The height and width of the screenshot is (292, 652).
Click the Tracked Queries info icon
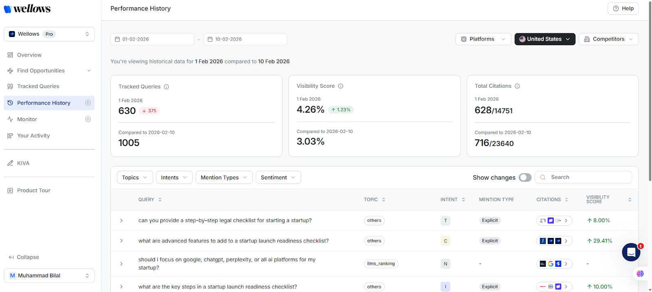(166, 87)
